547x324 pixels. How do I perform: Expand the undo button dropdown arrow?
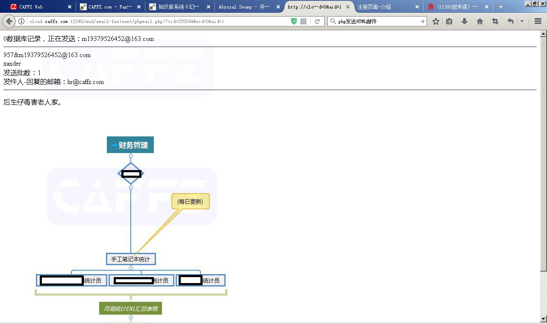point(522,21)
